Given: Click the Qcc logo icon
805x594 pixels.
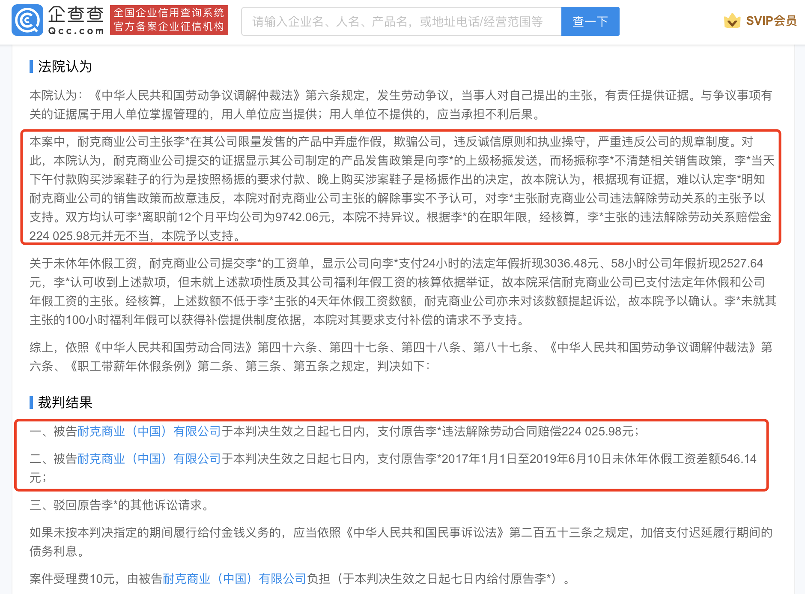Looking at the screenshot, I should (27, 20).
